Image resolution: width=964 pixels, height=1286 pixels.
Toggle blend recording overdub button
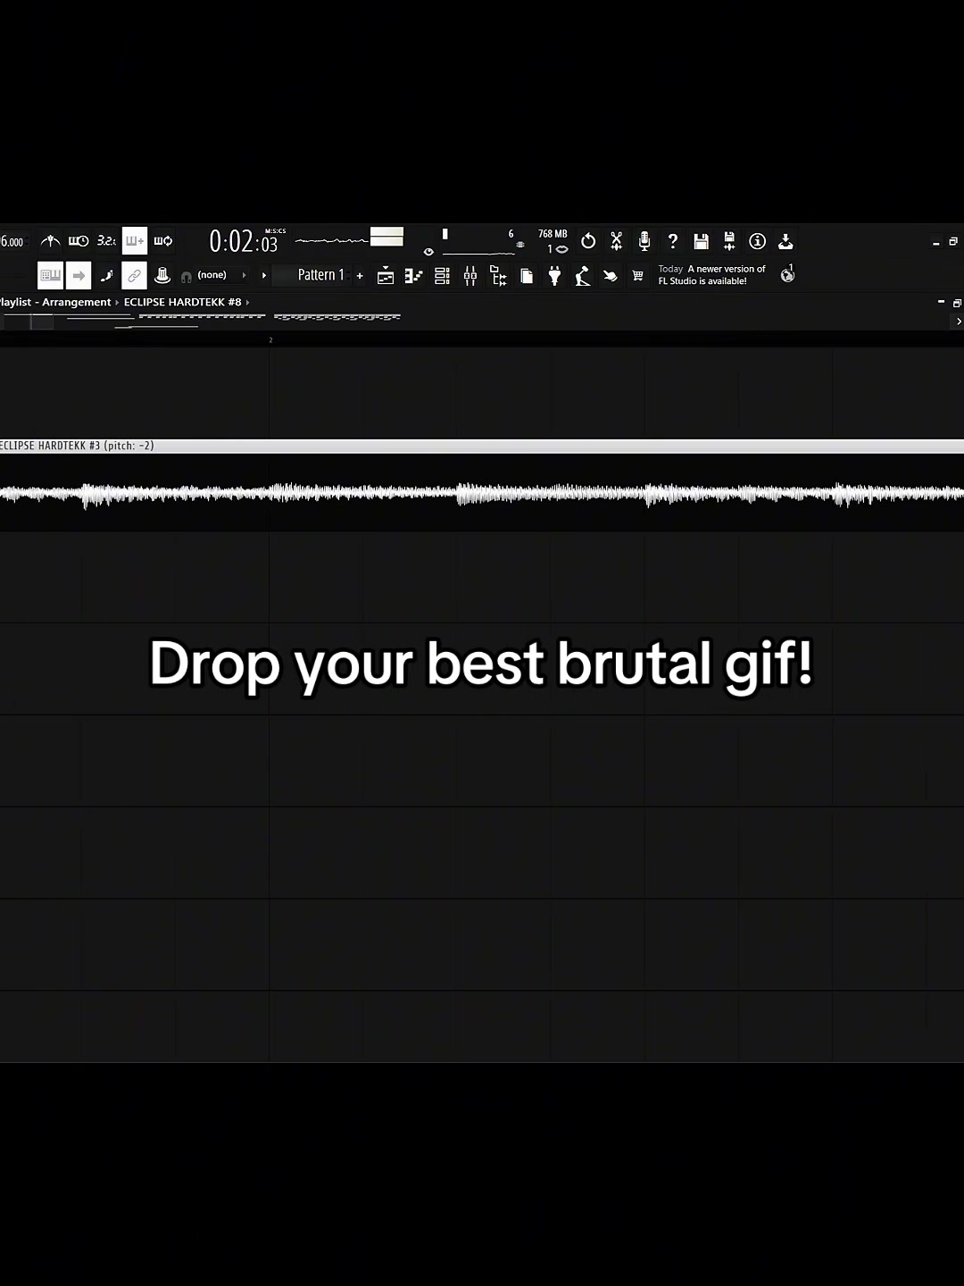[x=135, y=241]
